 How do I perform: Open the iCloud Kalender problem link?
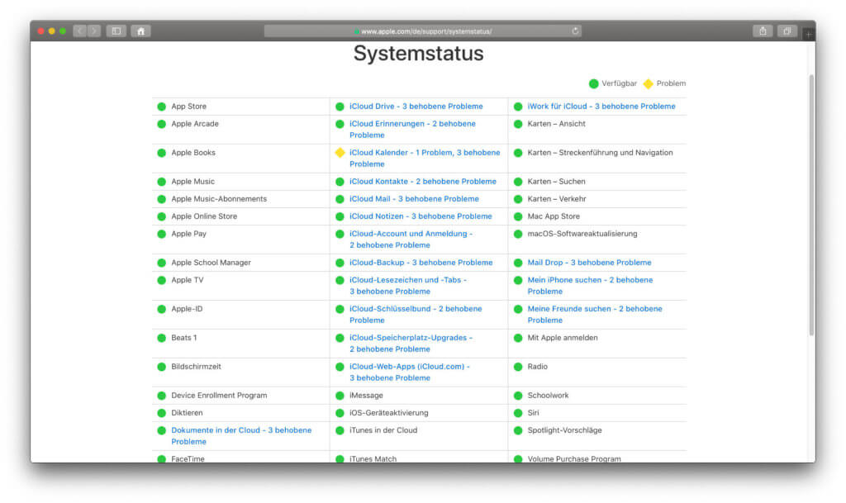tap(425, 158)
